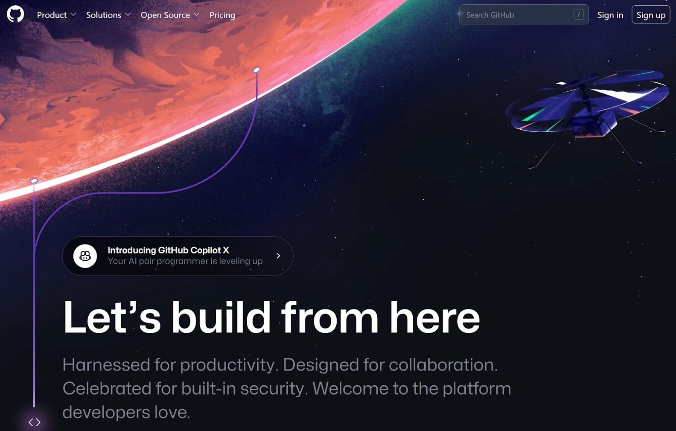Open the Solutions menu

pos(108,15)
